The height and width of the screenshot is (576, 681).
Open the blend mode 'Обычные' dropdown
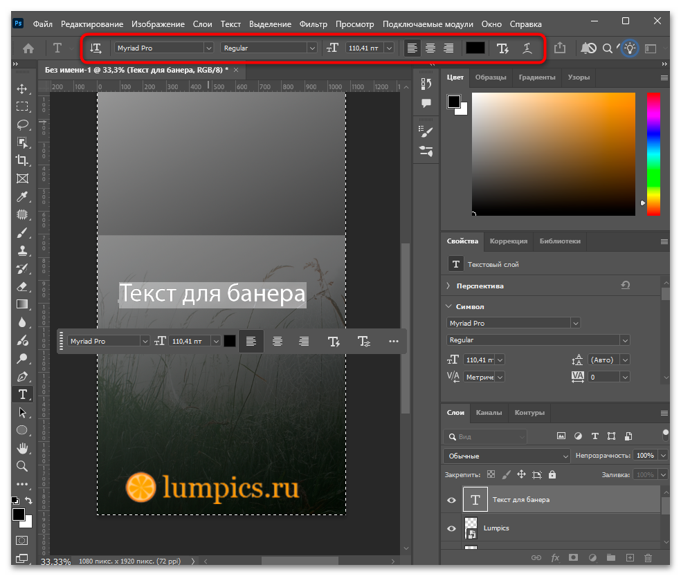point(507,456)
